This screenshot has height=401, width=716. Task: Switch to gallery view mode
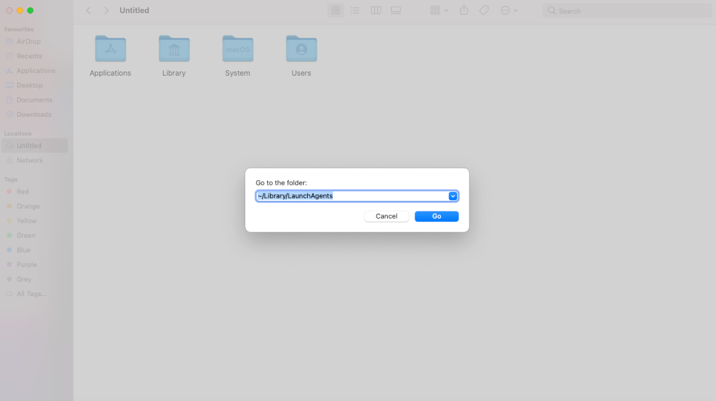396,10
